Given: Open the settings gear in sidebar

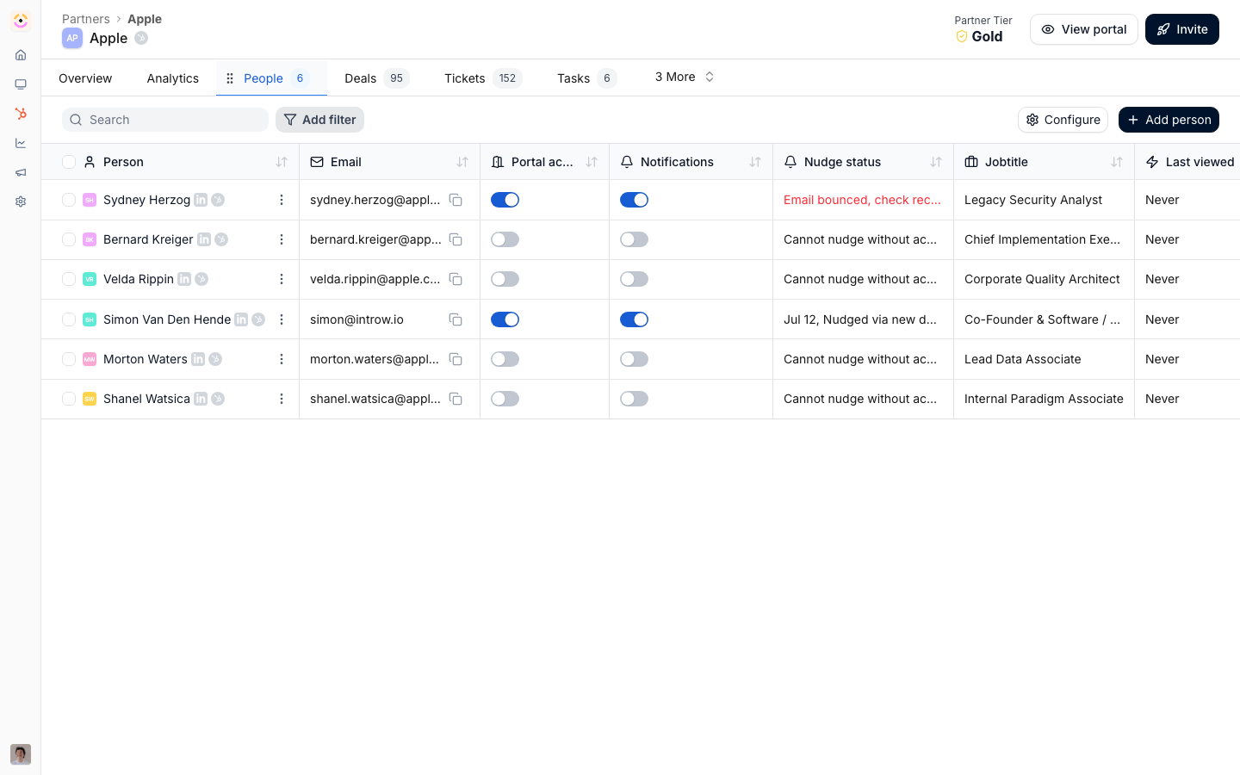Looking at the screenshot, I should (x=21, y=201).
